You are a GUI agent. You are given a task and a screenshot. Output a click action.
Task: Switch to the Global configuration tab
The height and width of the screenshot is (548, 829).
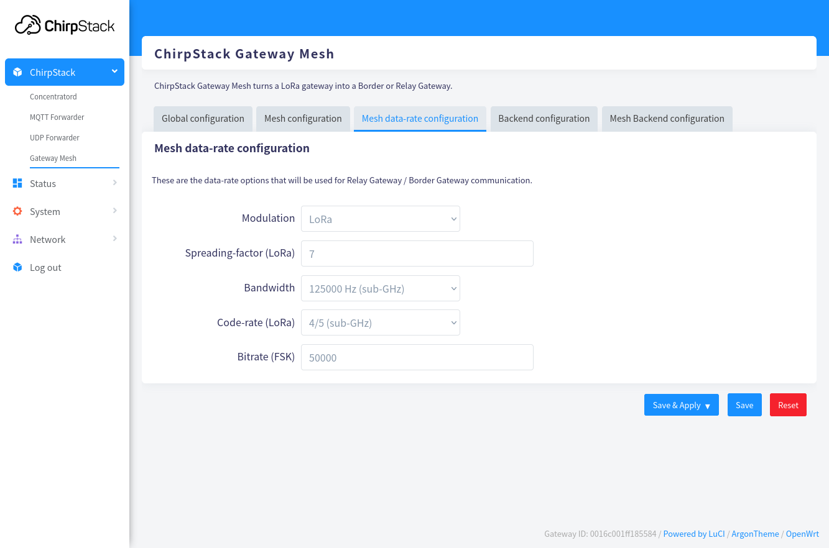point(203,119)
